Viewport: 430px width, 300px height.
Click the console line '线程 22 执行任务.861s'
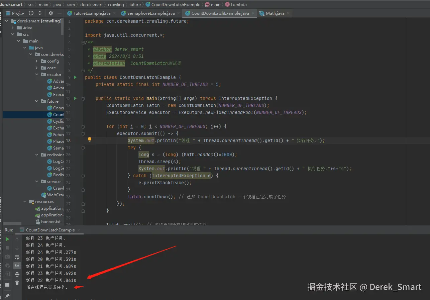[x=51, y=280]
